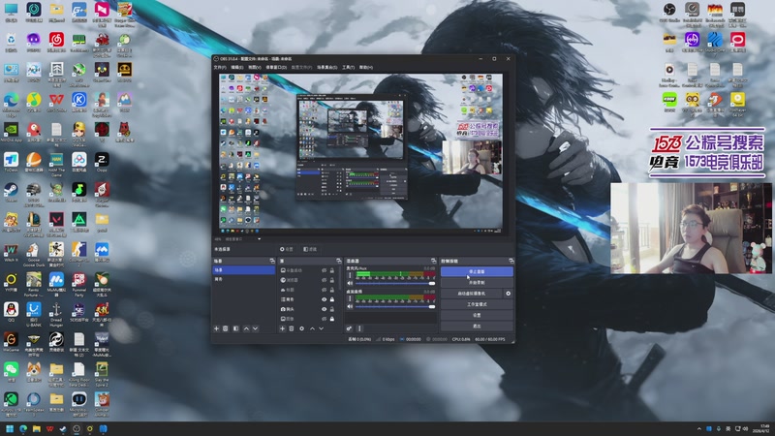Open ToDesk desktop icon
Image resolution: width=775 pixels, height=436 pixels.
[x=11, y=162]
